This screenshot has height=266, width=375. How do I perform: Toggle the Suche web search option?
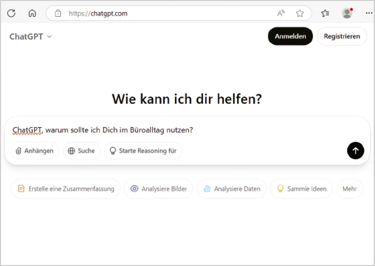(82, 151)
